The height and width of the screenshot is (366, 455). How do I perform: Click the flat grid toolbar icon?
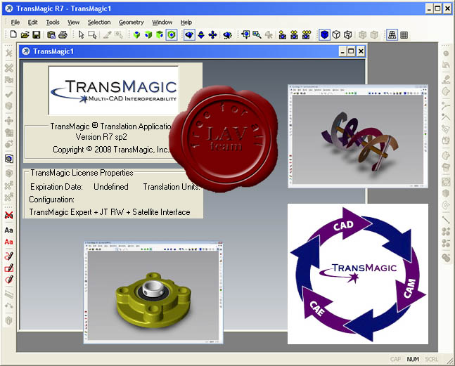tap(404, 35)
